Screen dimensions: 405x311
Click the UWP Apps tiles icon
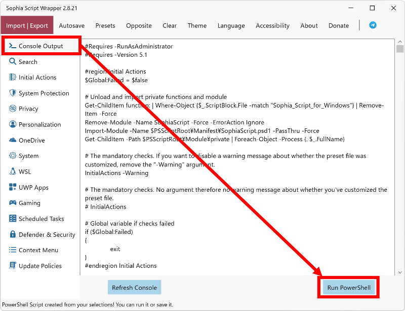(13, 187)
